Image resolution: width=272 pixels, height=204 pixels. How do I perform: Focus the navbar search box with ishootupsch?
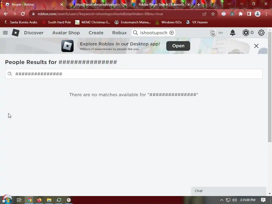(154, 33)
